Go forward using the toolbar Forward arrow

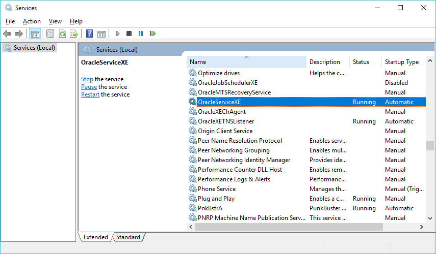click(19, 34)
